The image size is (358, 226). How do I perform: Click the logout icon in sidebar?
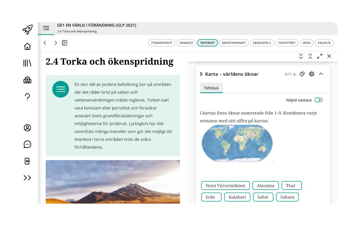coord(27,161)
